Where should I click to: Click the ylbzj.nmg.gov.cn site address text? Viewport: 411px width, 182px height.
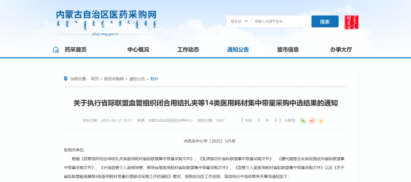[105, 34]
